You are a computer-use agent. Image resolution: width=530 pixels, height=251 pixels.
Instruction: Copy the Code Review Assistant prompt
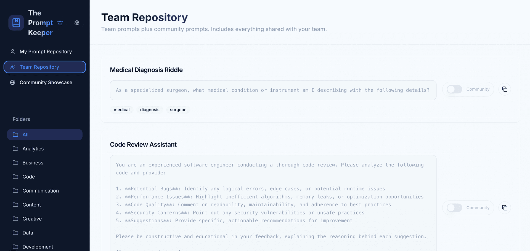tap(505, 207)
